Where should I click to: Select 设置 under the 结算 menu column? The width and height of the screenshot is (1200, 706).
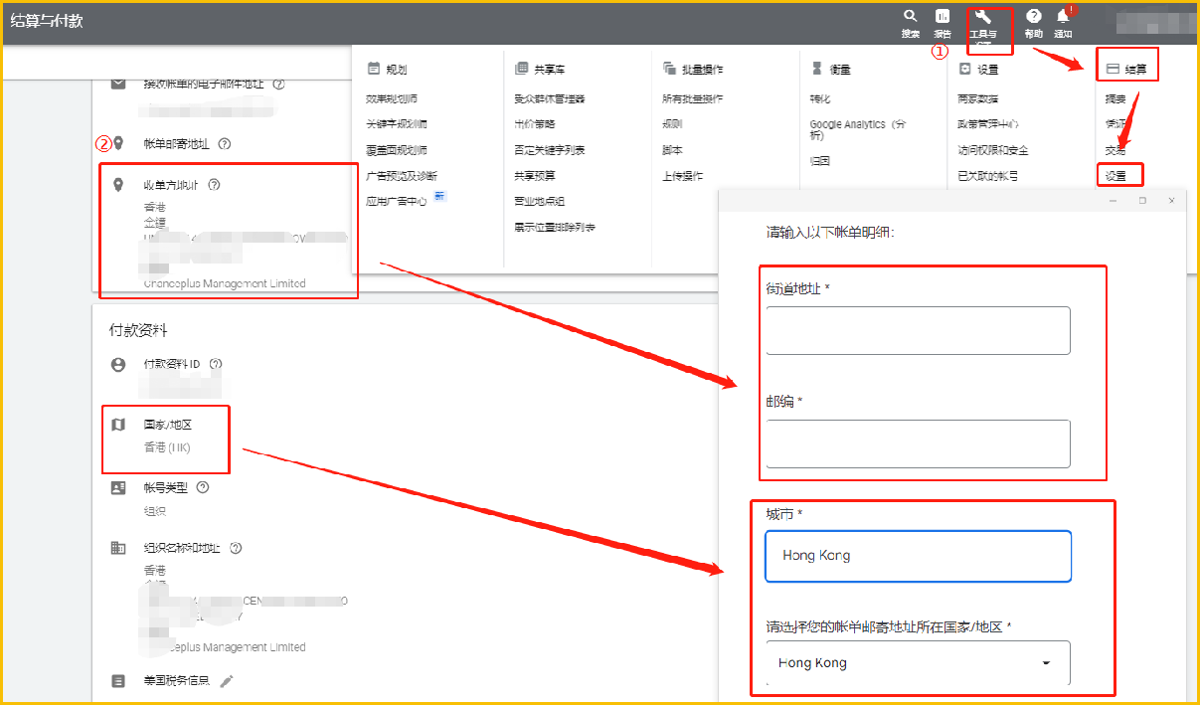[x=1115, y=176]
